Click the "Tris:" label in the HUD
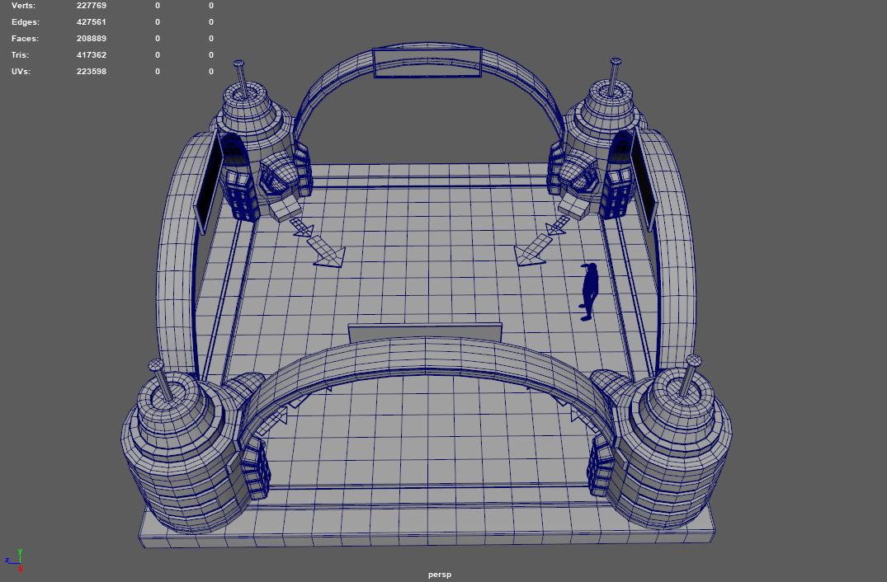 20,54
